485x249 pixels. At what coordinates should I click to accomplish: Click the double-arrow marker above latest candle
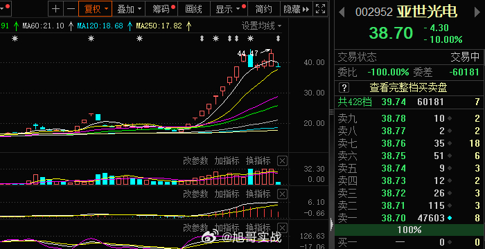click(x=278, y=39)
